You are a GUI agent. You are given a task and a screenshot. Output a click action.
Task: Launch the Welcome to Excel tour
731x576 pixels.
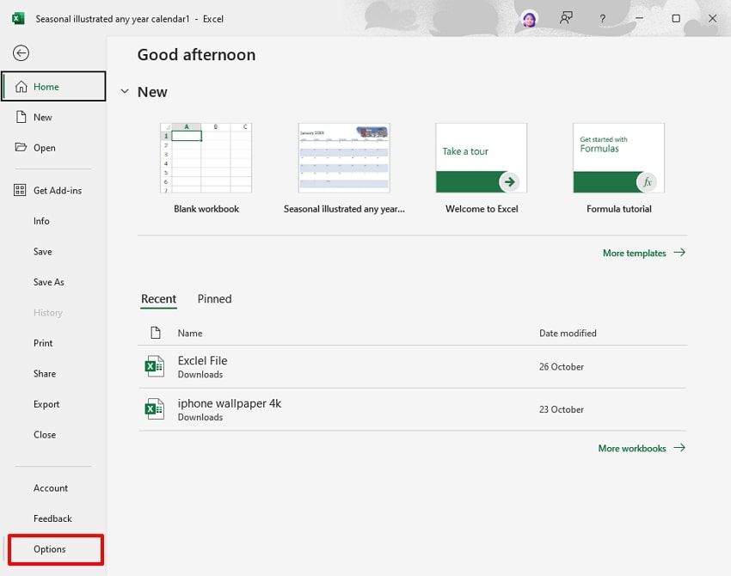tap(480, 160)
